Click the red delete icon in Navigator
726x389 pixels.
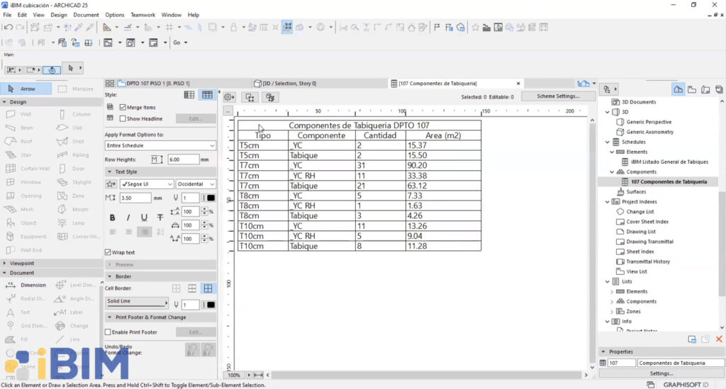pyautogui.click(x=719, y=339)
